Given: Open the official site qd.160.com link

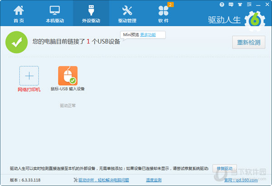Looking at the screenshot, I should point(241,180).
